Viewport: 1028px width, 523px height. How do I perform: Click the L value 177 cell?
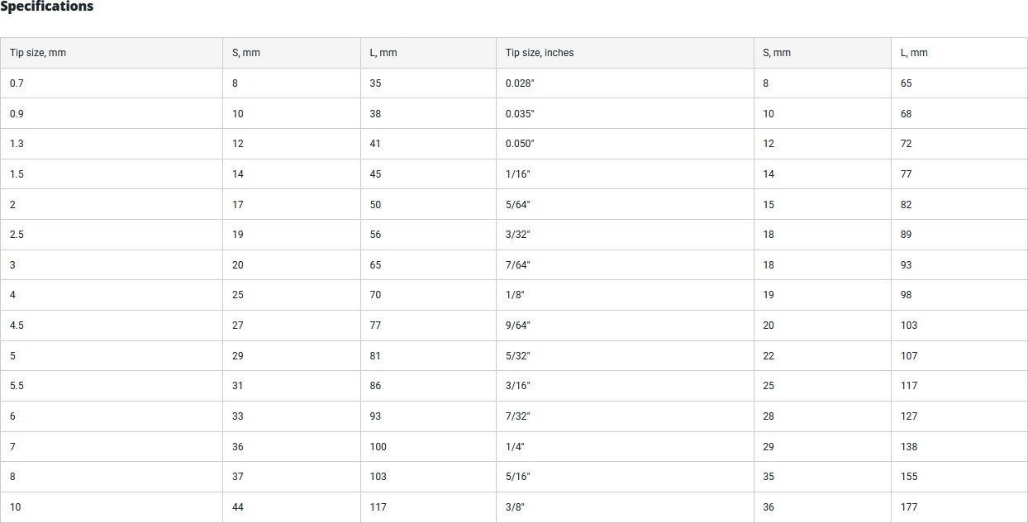[959, 507]
